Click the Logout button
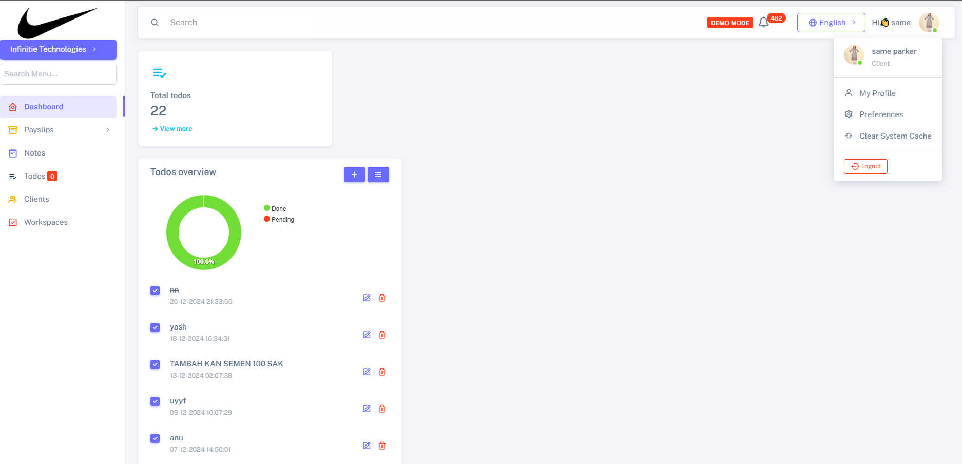This screenshot has width=962, height=464. pos(865,166)
